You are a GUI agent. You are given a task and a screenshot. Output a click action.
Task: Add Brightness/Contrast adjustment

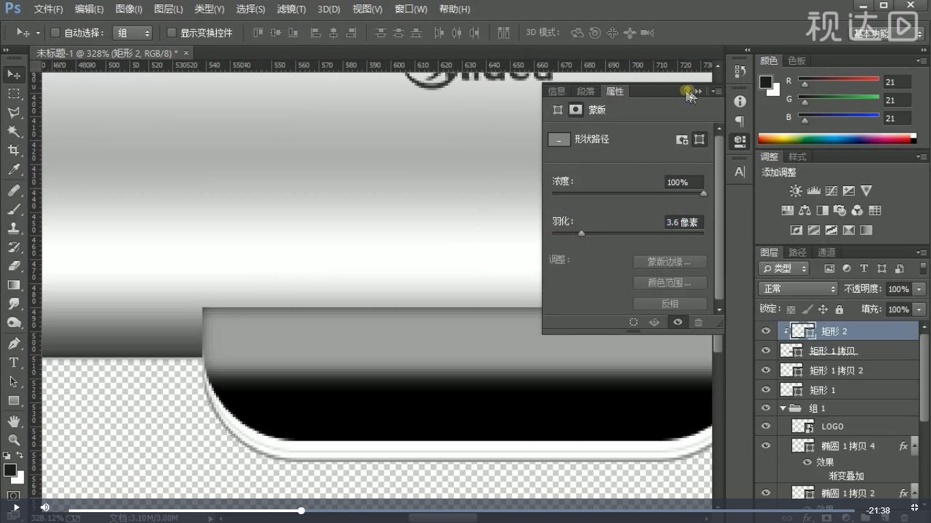click(795, 191)
